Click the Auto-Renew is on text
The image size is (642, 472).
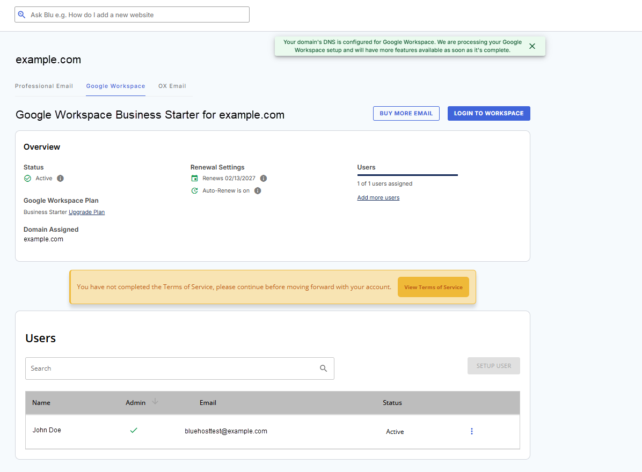(x=226, y=190)
